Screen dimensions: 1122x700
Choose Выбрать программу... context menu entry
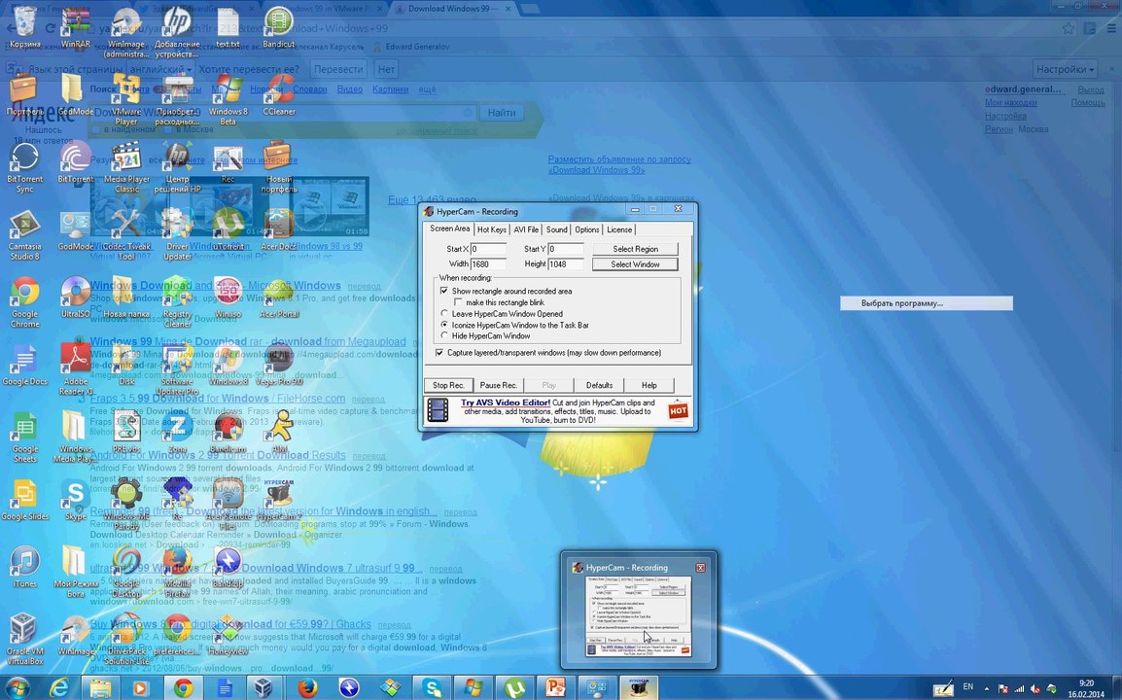point(926,303)
